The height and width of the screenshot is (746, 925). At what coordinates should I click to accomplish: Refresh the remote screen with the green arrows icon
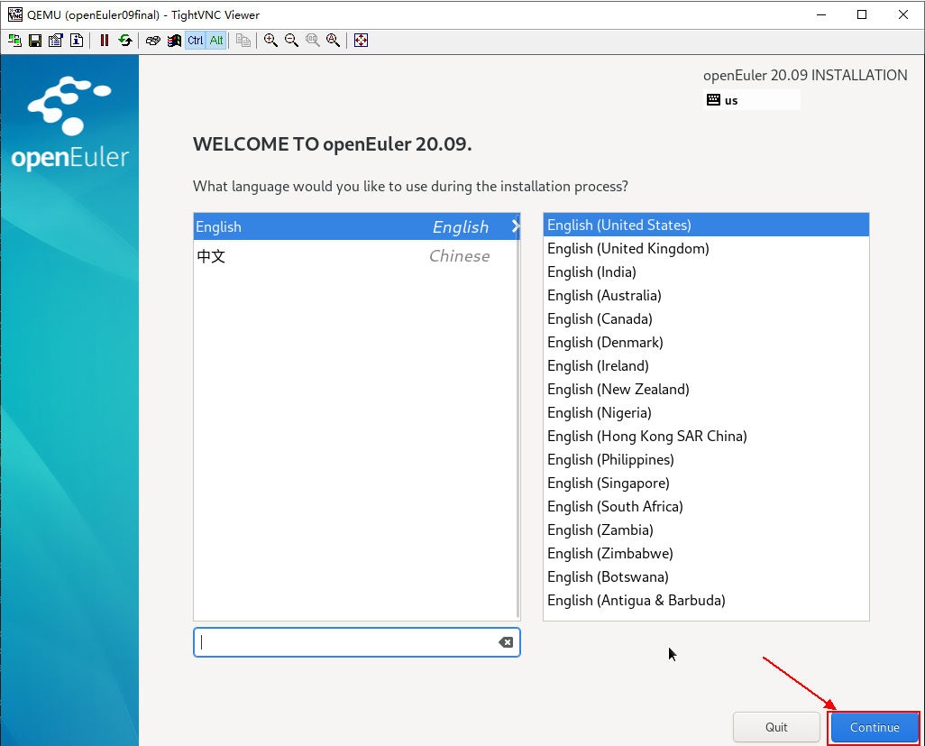[x=125, y=41]
